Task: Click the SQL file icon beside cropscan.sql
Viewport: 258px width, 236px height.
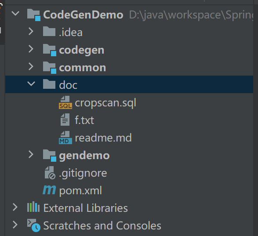Action: click(x=65, y=102)
